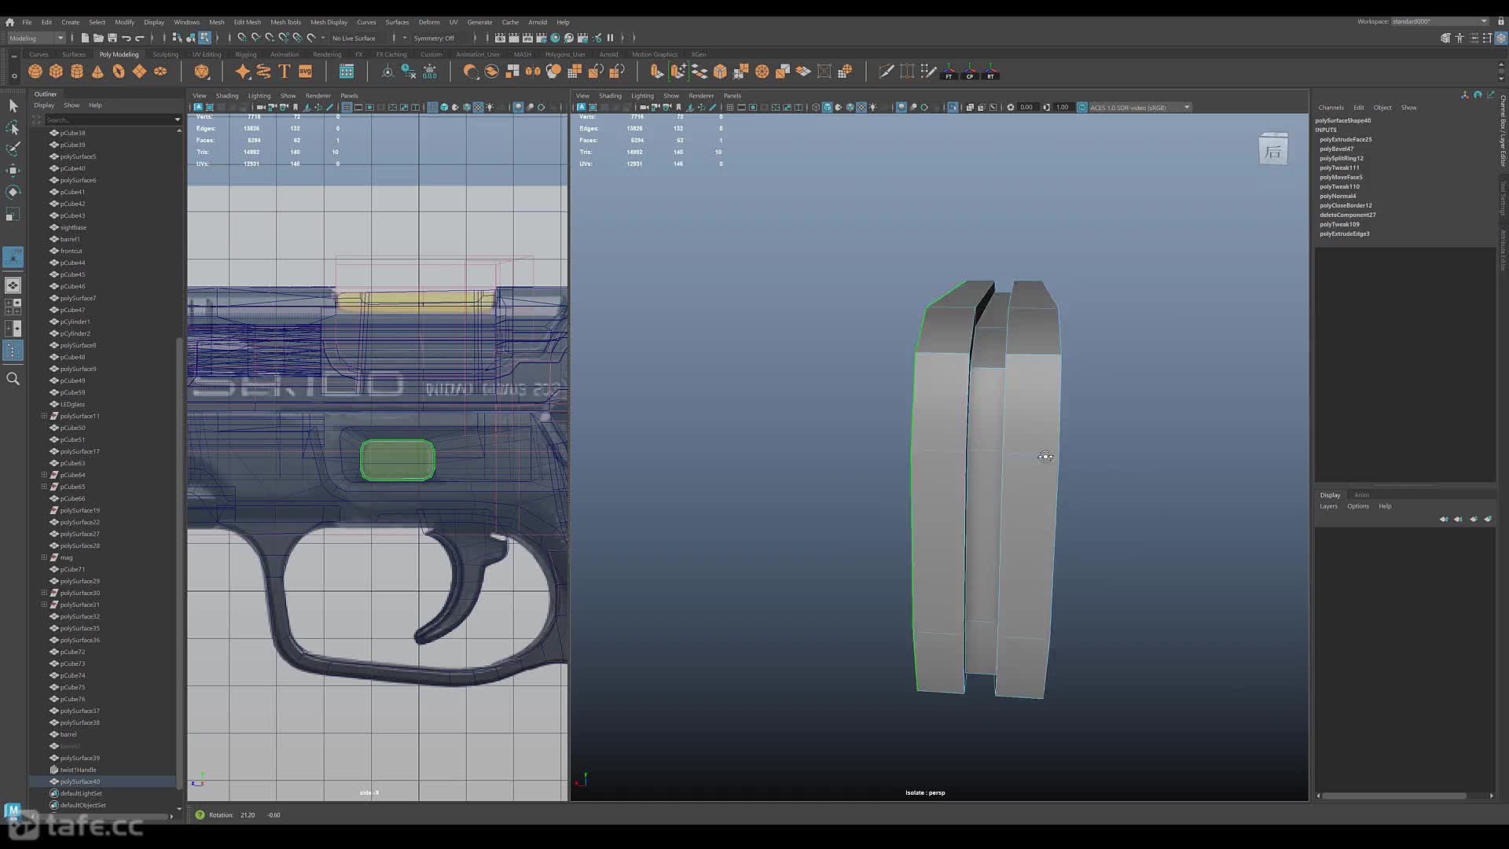Select the Lasso Select tool
Viewport: 1509px width, 849px height.
coord(13,127)
